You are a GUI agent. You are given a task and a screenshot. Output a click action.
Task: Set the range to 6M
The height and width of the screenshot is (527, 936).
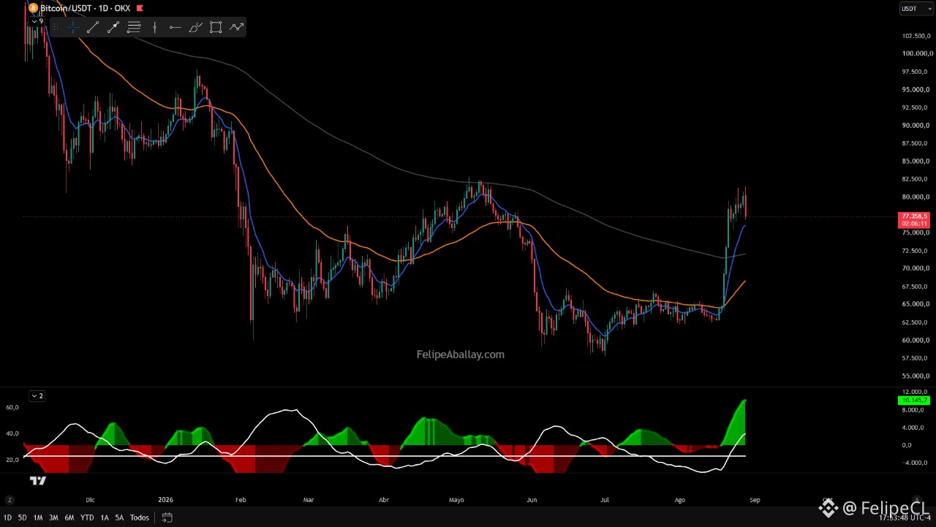(x=69, y=517)
